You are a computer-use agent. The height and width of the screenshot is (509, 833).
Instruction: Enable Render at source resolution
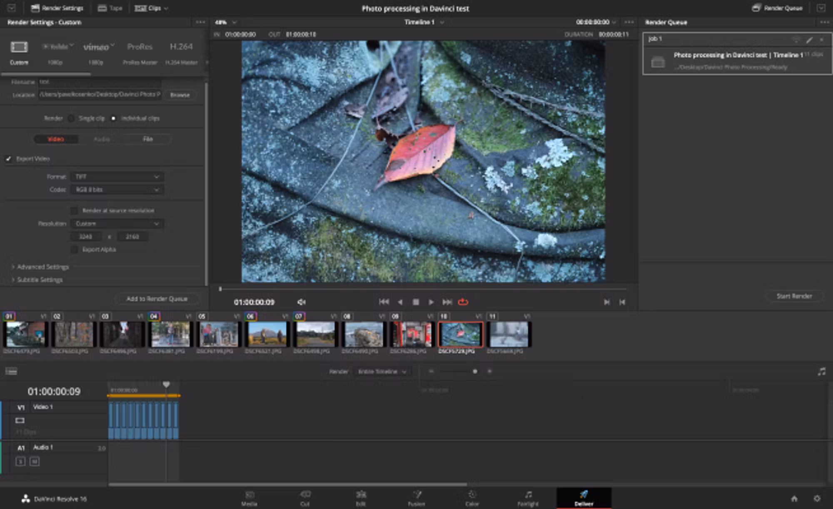point(74,210)
